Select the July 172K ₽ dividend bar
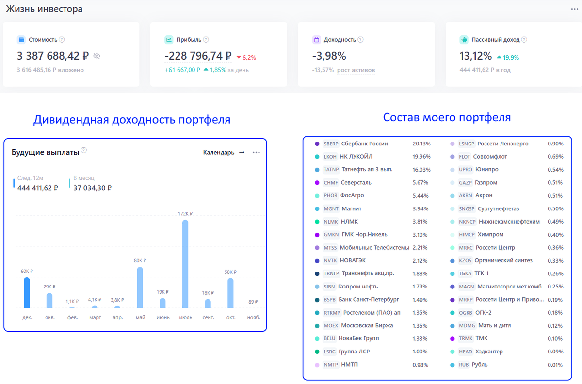Image resolution: width=582 pixels, height=384 pixels. 185,264
